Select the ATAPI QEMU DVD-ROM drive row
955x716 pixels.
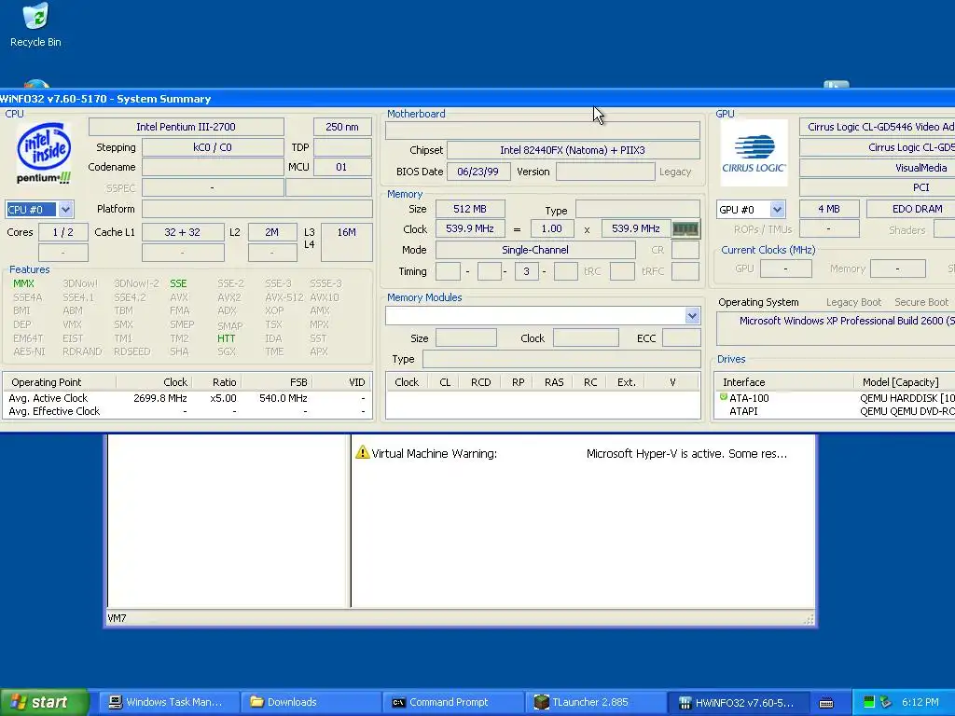(x=836, y=411)
